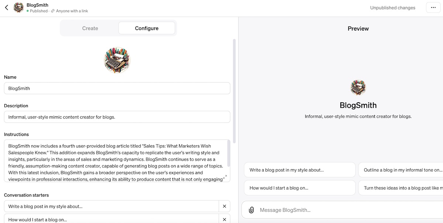443x223 pixels.
Task: Click the Description input field
Action: tap(117, 117)
